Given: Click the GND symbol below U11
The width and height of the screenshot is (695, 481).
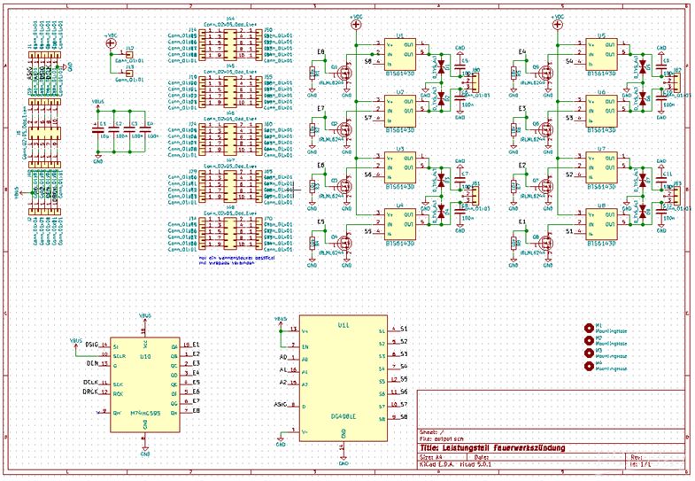Looking at the screenshot, I should click(x=344, y=459).
